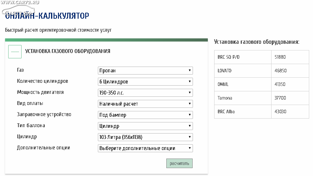Open the Заправочное устройство dropdown
The width and height of the screenshot is (313, 176).
coord(145,115)
